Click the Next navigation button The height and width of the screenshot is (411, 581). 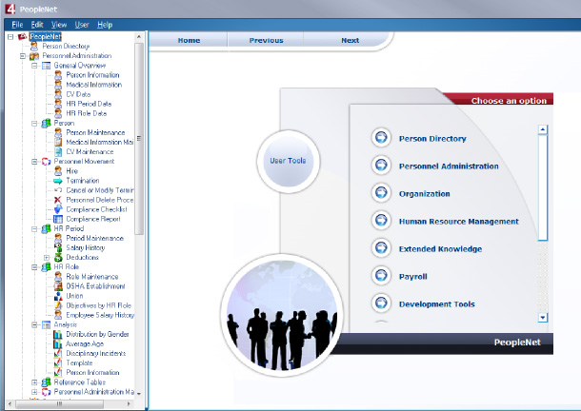tap(350, 40)
